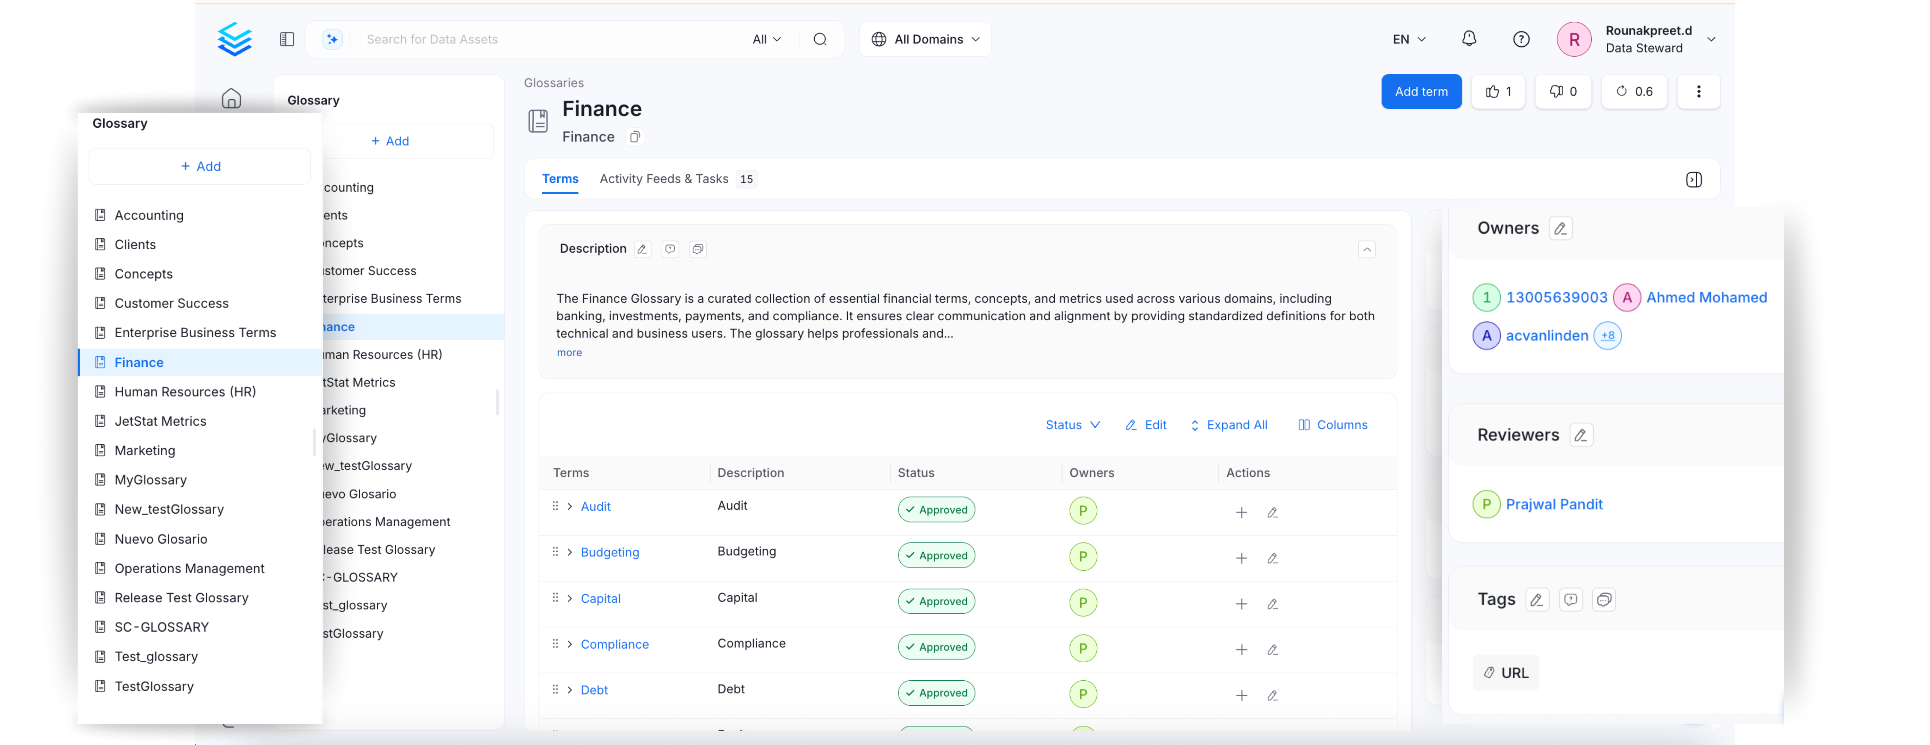Viewport: 1930px width, 745px height.
Task: Toggle the left sidebar panel icon
Action: point(287,39)
